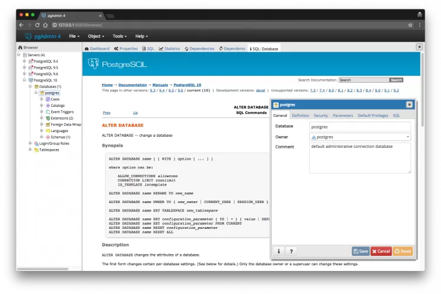Image resolution: width=441 pixels, height=294 pixels.
Task: Click the pgAdmin 4 elephant logo
Action: [x=28, y=36]
